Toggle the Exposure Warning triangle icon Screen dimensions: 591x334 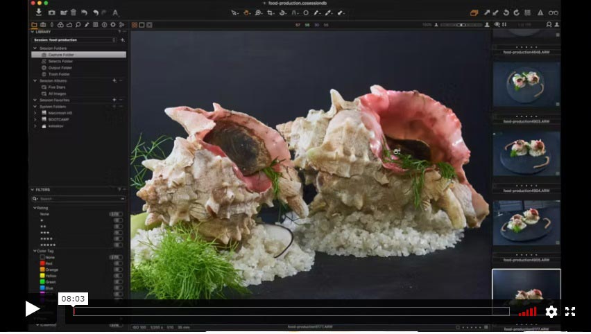tap(540, 12)
